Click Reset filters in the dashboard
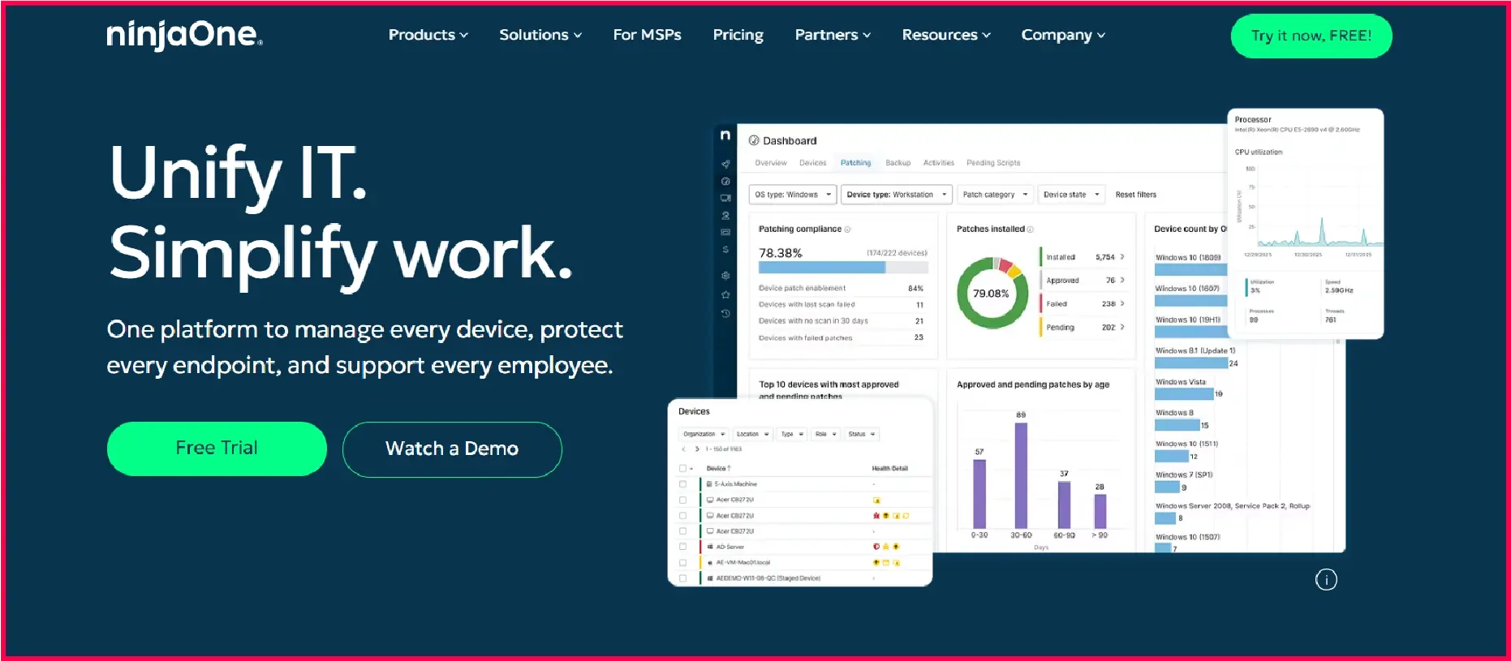Screen dimensions: 1511x661 click(1135, 195)
